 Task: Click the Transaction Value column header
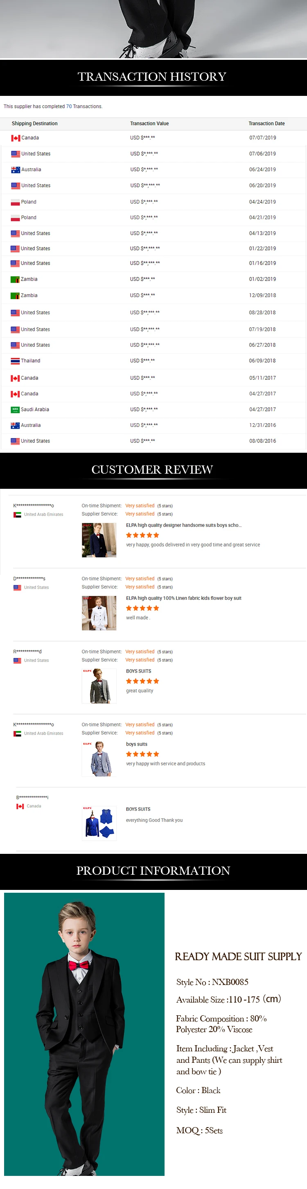click(149, 124)
